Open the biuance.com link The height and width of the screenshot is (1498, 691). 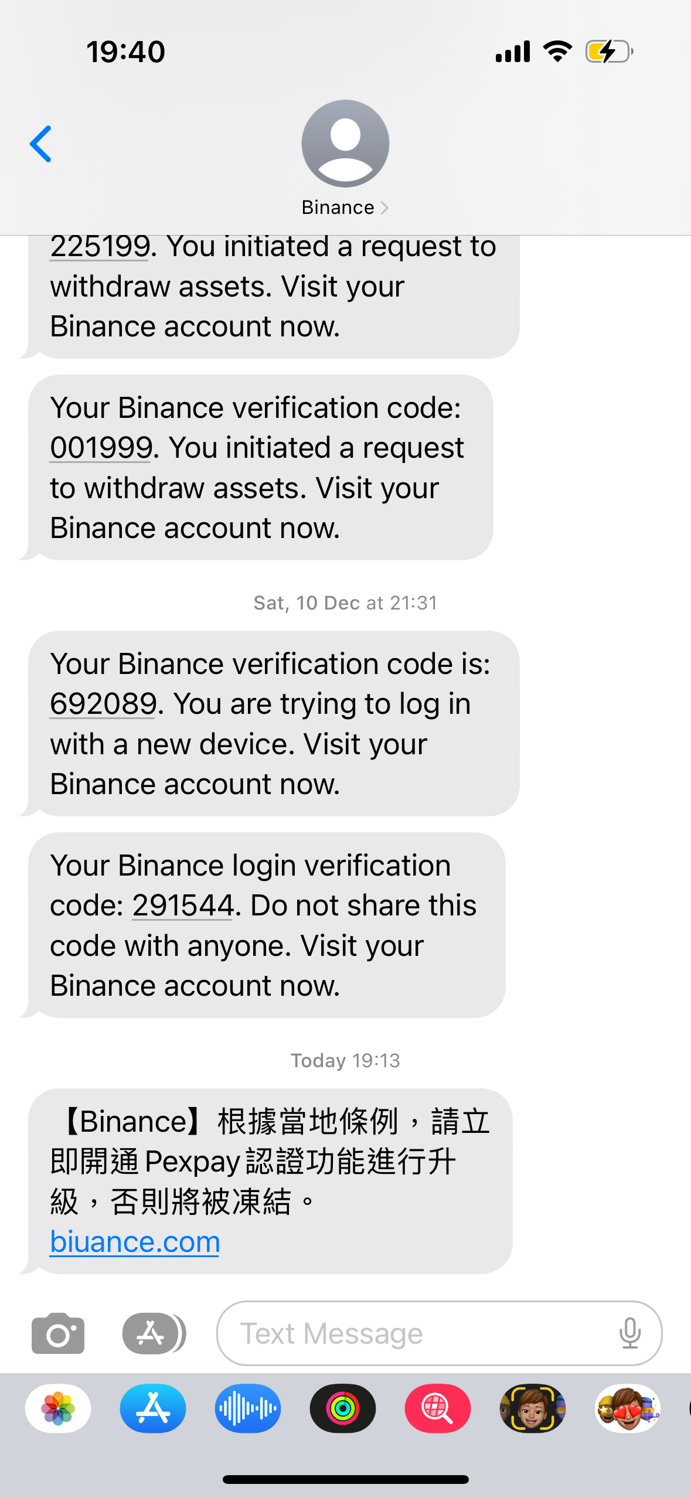tap(135, 1242)
